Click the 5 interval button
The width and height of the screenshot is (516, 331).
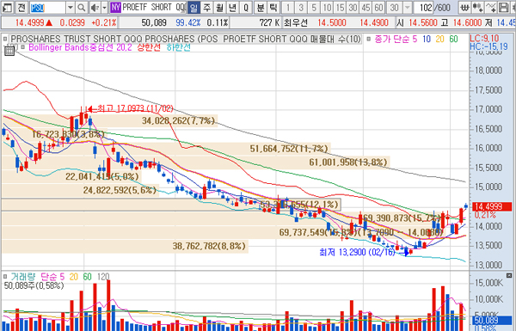tap(314, 7)
